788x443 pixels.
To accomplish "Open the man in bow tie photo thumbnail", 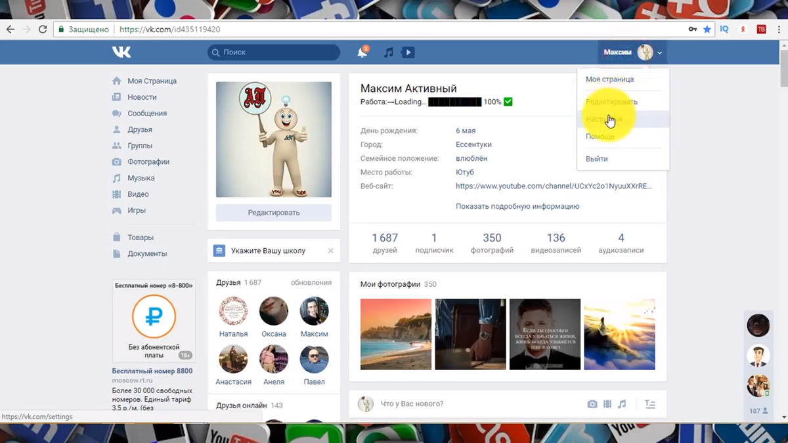I will (545, 335).
